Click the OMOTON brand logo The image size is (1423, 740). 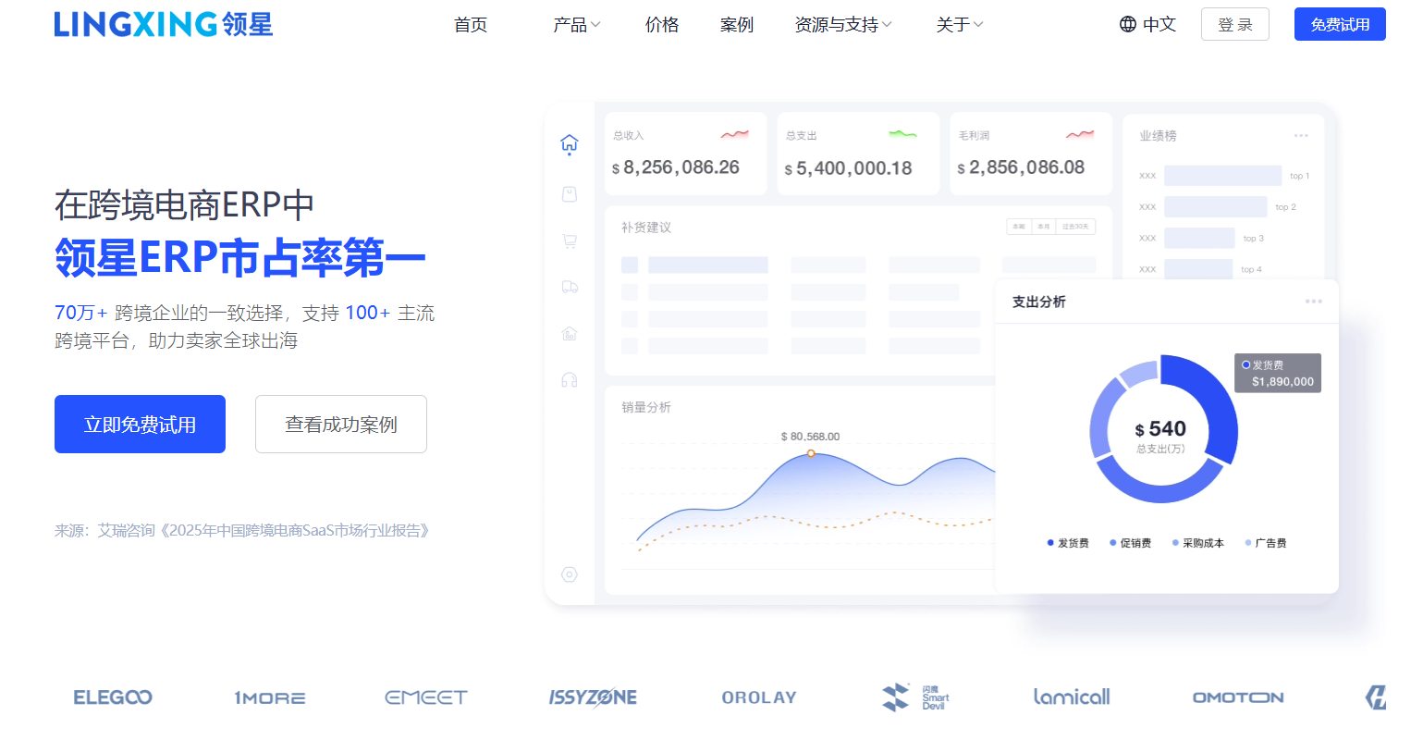tap(1238, 697)
